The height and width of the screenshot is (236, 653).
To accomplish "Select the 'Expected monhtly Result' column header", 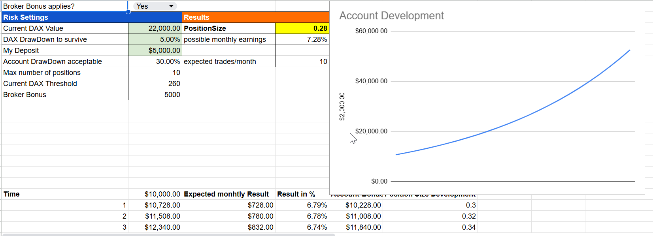I will [226, 194].
